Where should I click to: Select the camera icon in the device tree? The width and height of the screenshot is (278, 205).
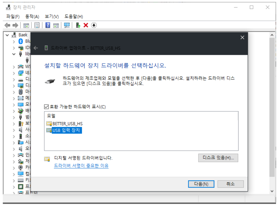[x=20, y=167]
